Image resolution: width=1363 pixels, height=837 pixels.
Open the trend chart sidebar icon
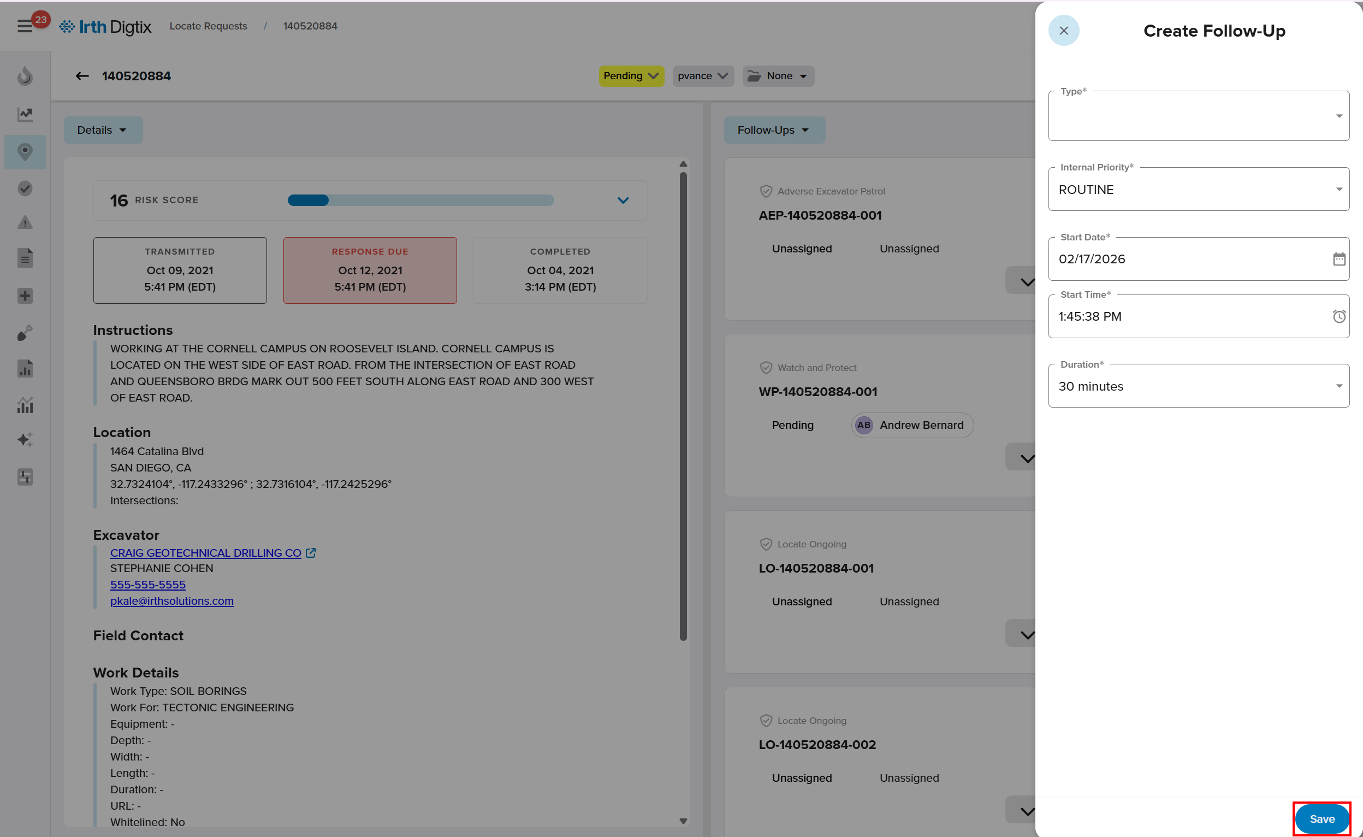(x=25, y=115)
